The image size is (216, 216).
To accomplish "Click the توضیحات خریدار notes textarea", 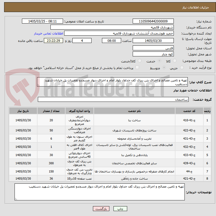I will 100,192.
